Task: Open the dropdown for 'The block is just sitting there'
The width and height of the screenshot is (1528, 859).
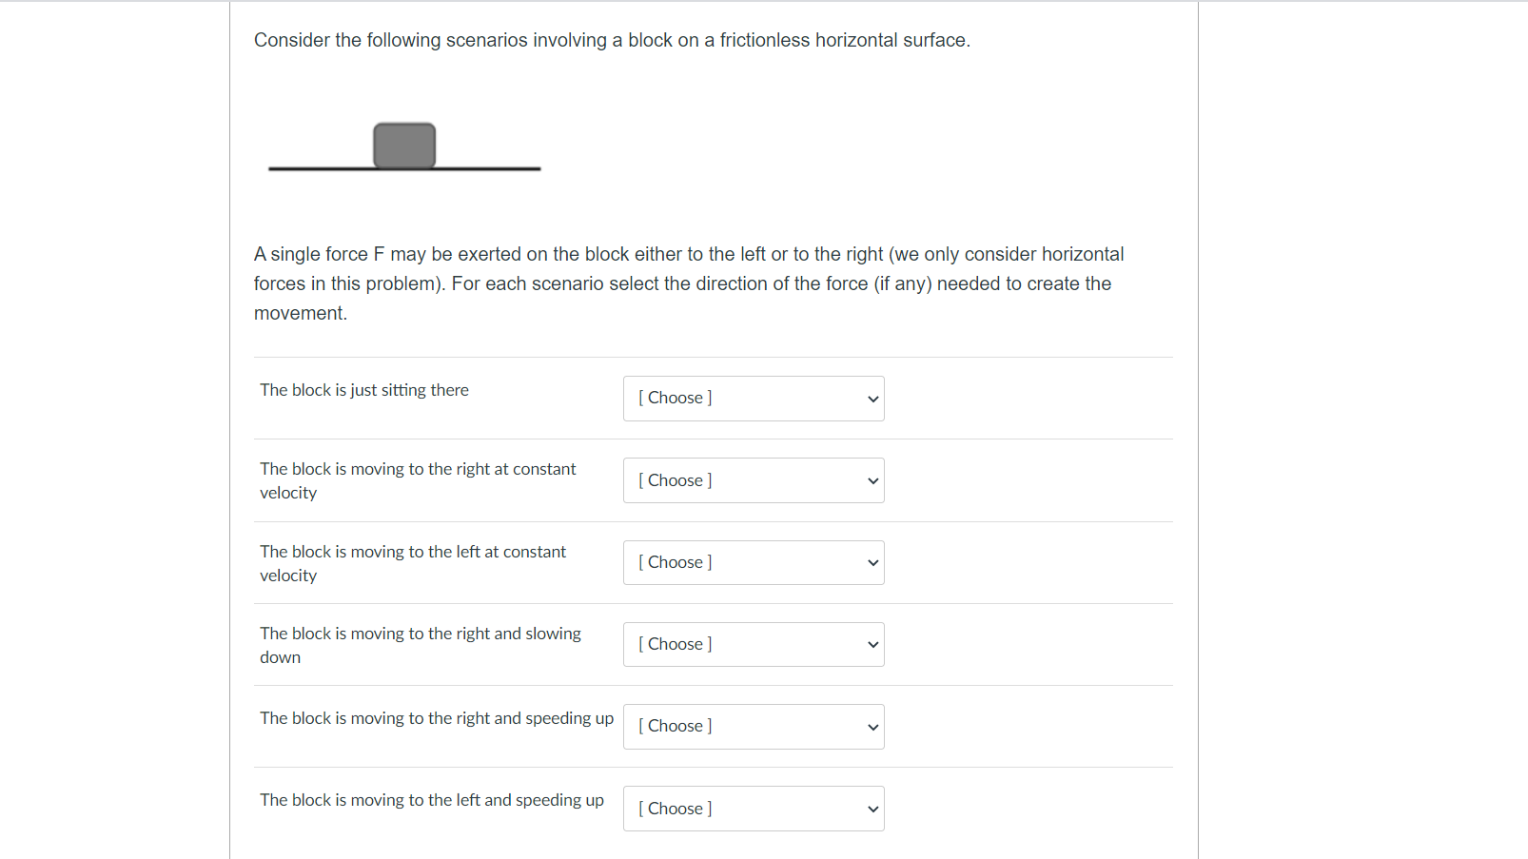Action: [x=753, y=399]
